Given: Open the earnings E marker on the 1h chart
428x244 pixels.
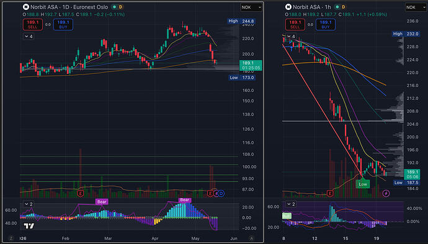Looking at the screenshot, I should (x=330, y=194).
